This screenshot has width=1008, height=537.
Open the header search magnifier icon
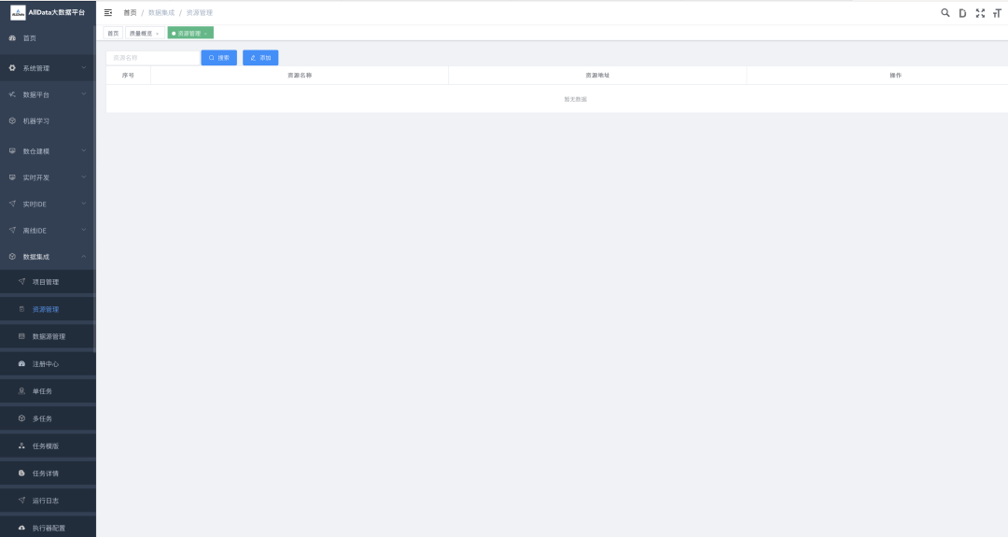pos(945,13)
